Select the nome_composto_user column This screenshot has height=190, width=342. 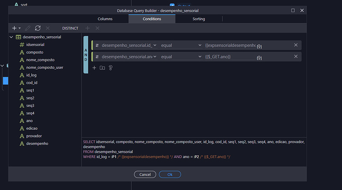[45, 67]
